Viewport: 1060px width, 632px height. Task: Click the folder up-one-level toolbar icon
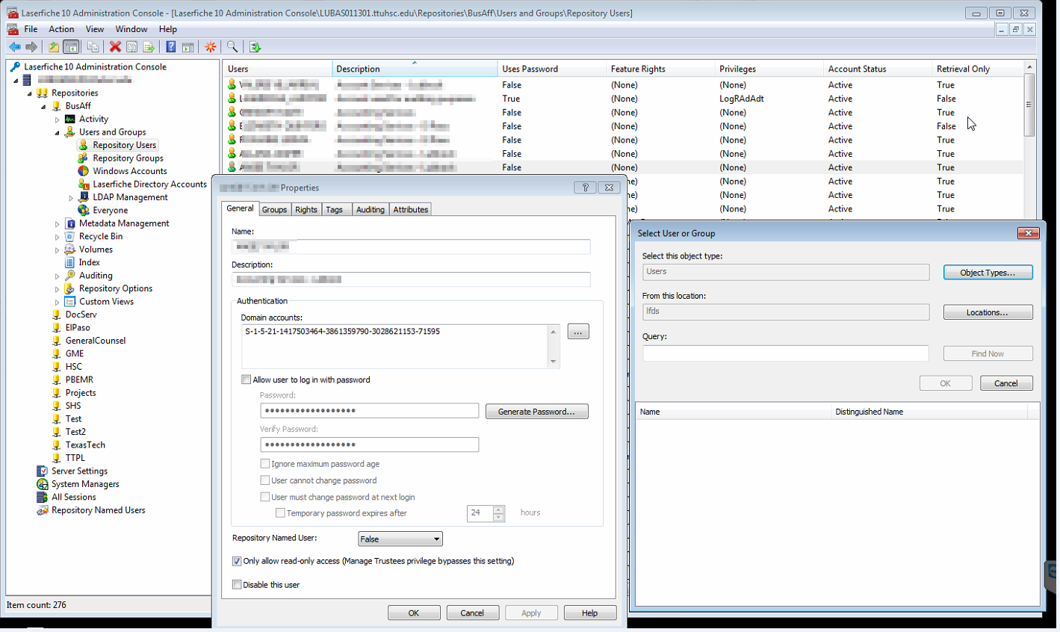pyautogui.click(x=54, y=47)
